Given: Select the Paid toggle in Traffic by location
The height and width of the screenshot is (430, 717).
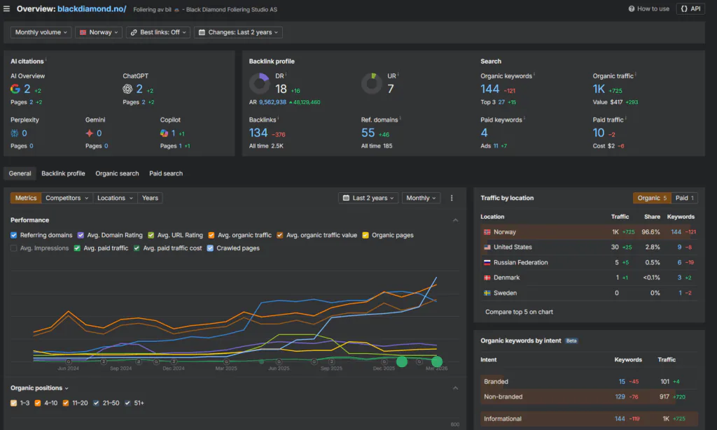Looking at the screenshot, I should coord(685,198).
